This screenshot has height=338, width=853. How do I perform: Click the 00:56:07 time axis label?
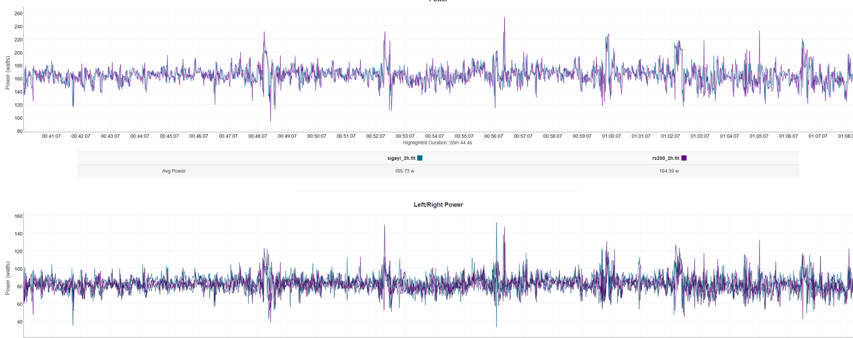coord(493,136)
